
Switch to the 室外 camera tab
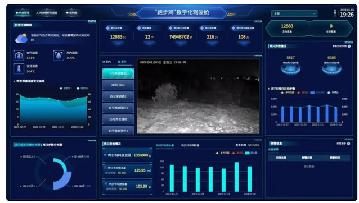click(x=122, y=62)
